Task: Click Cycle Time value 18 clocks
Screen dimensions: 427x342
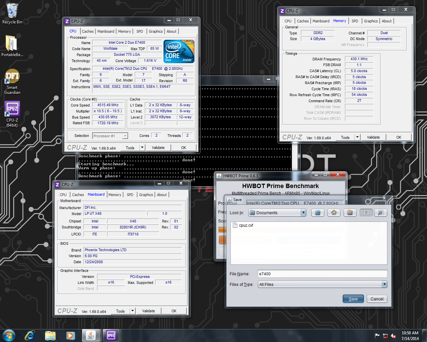Action: coord(359,89)
